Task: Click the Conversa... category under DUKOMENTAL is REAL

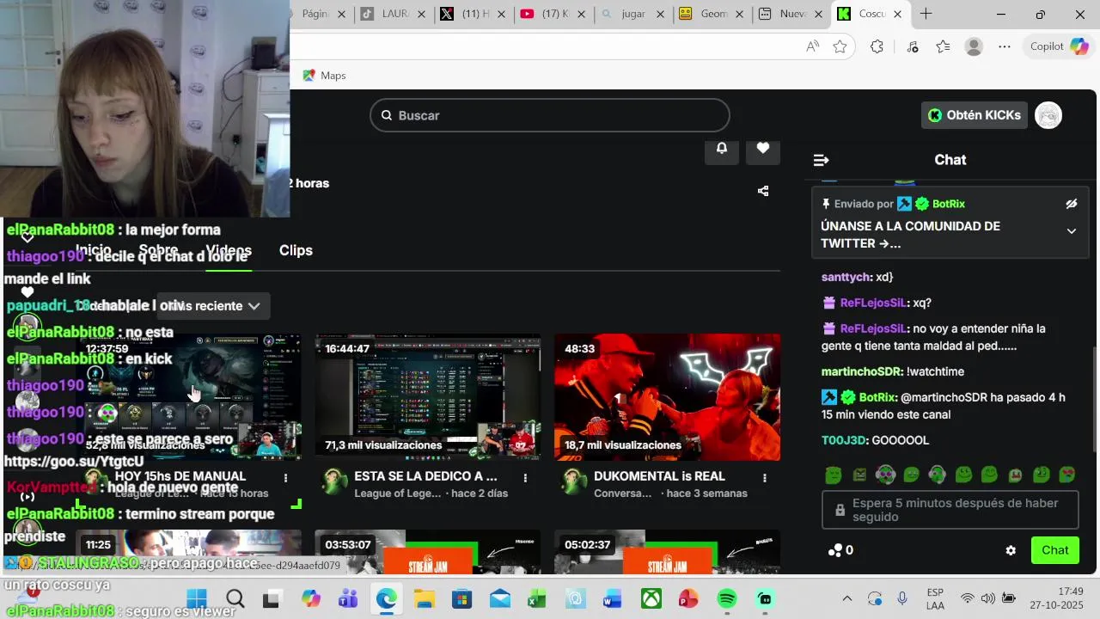Action: pos(623,493)
